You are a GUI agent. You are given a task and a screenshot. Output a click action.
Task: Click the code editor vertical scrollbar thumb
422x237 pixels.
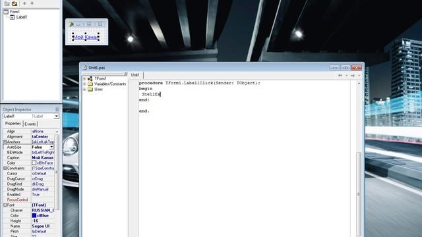pyautogui.click(x=359, y=194)
